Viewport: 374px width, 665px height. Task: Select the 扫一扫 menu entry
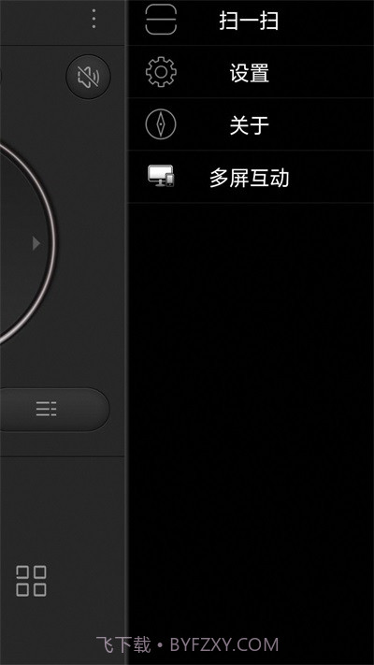251,21
